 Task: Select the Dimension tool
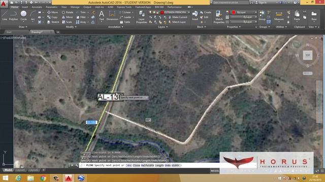coord(112,16)
